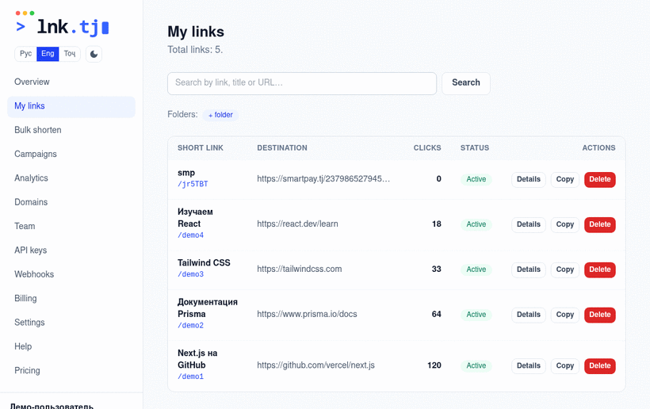The image size is (650, 409).
Task: Open the Campaigns section
Action: 71,154
